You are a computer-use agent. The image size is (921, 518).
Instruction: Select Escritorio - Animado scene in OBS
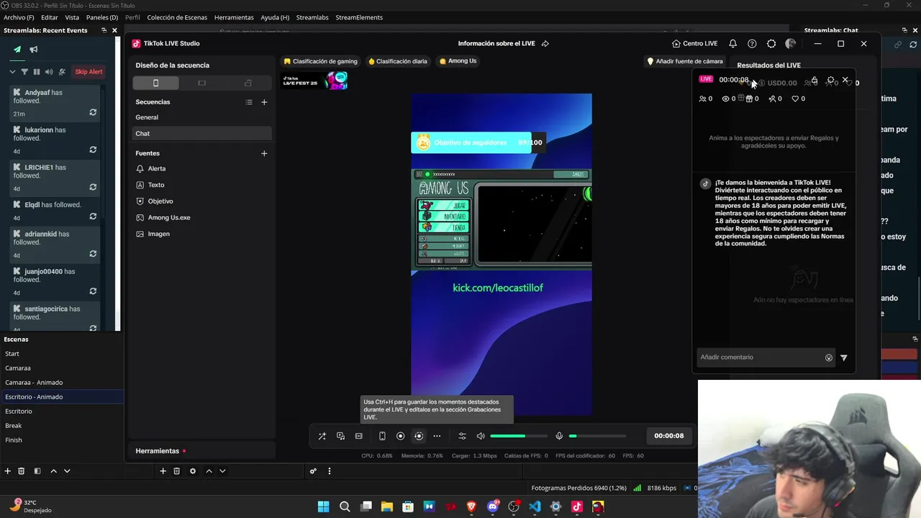[x=62, y=397]
